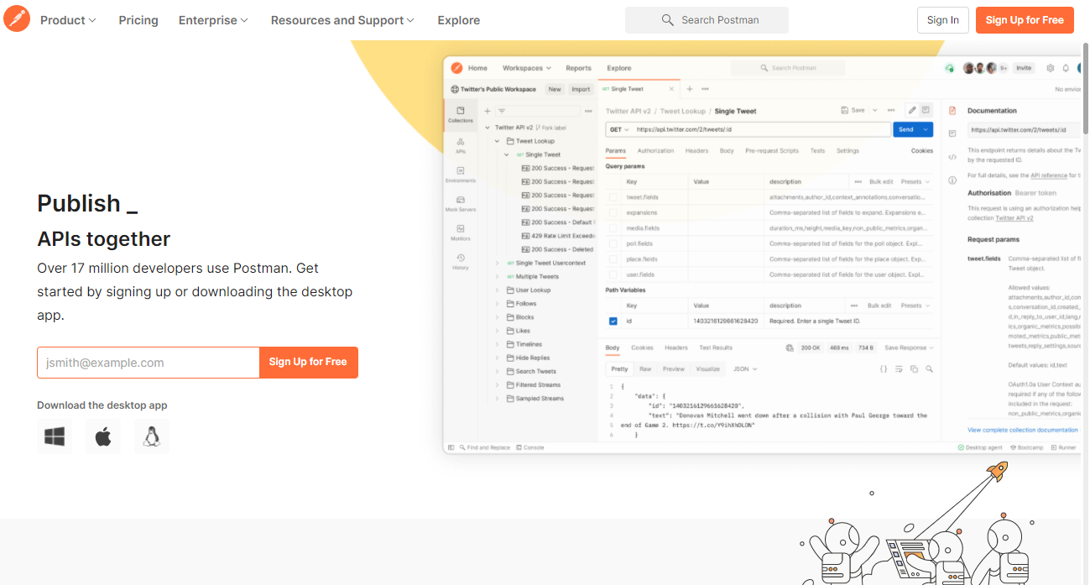Download the macOS desktop app
1090x585 pixels.
click(x=103, y=436)
